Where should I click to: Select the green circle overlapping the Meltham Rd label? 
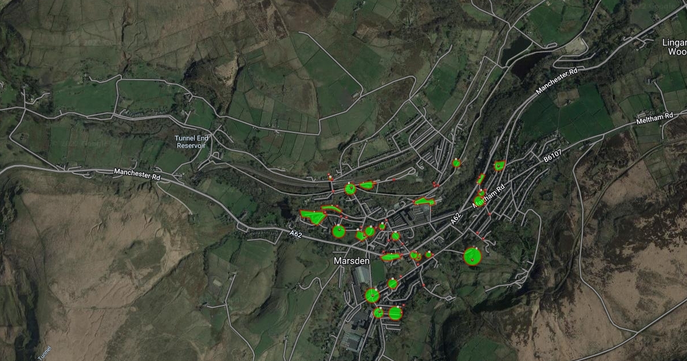(479, 201)
